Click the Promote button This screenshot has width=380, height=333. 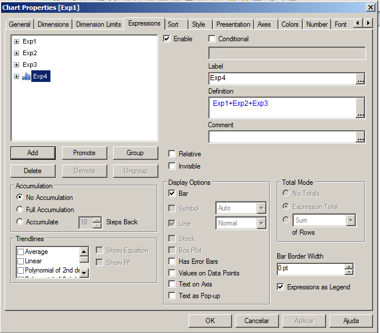84,153
